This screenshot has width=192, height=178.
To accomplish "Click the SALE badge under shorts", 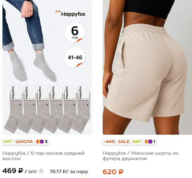I will click(124, 142).
